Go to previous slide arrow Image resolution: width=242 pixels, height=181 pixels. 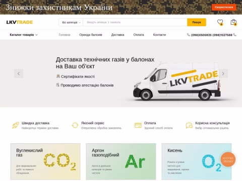coord(19,73)
